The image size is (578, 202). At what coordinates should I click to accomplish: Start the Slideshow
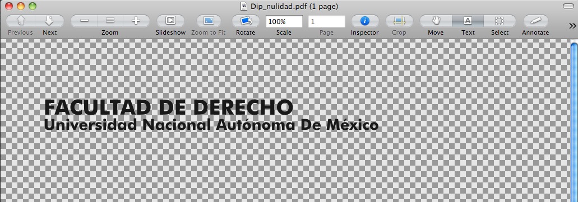[x=170, y=21]
